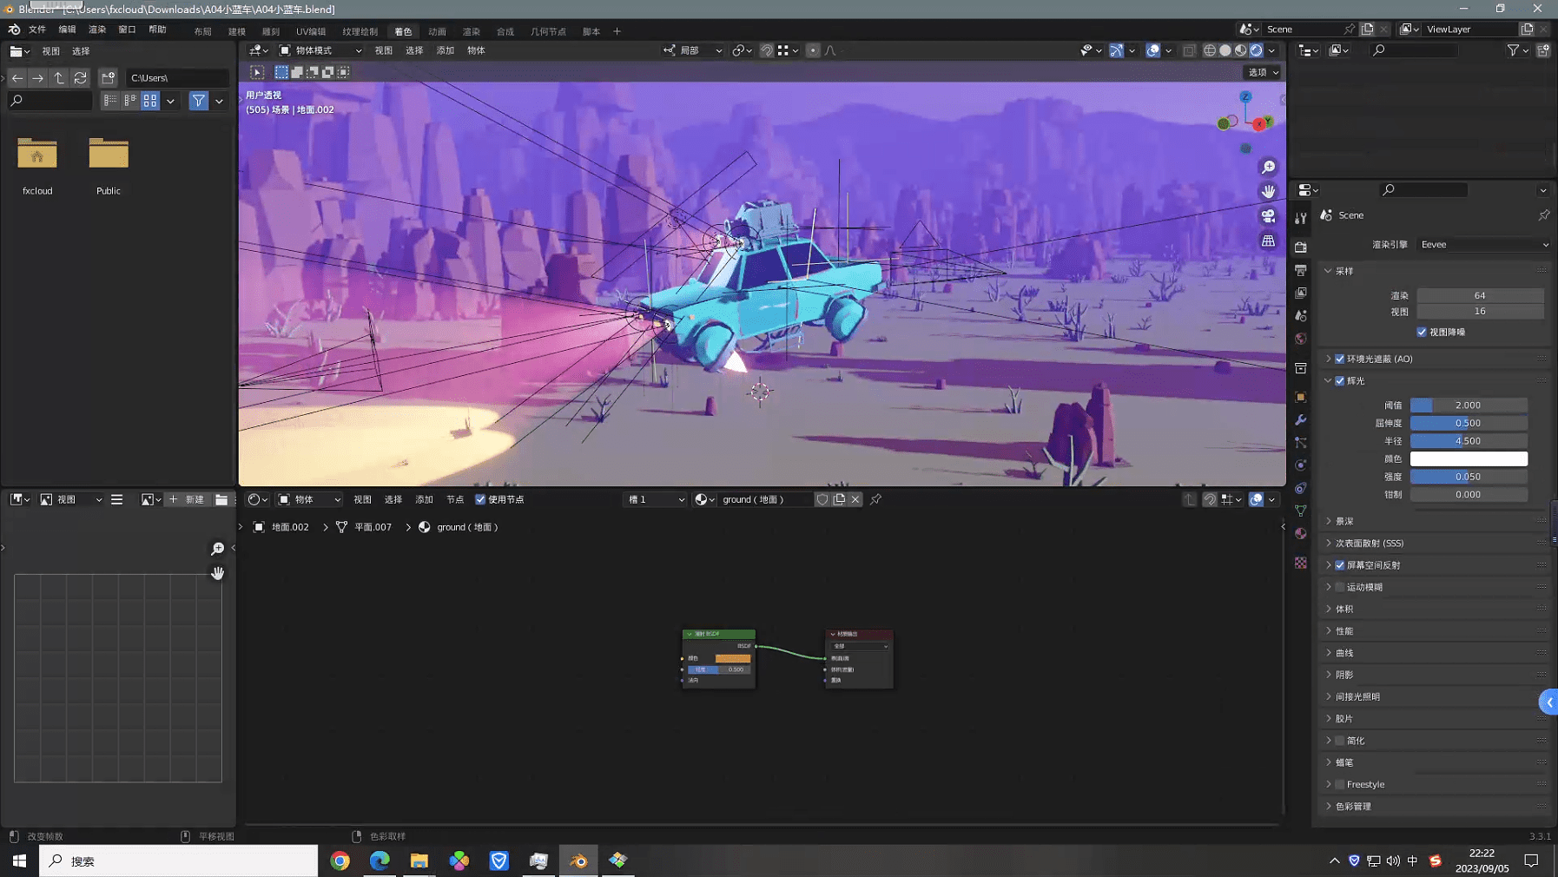
Task: Switch perspective/orthographic grid icon in viewport
Action: [x=1269, y=241]
